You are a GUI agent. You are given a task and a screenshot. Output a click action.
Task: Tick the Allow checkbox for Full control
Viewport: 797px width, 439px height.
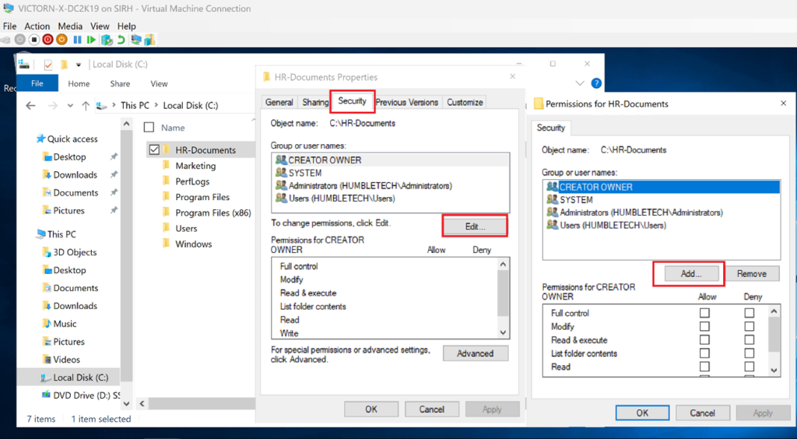coord(704,313)
